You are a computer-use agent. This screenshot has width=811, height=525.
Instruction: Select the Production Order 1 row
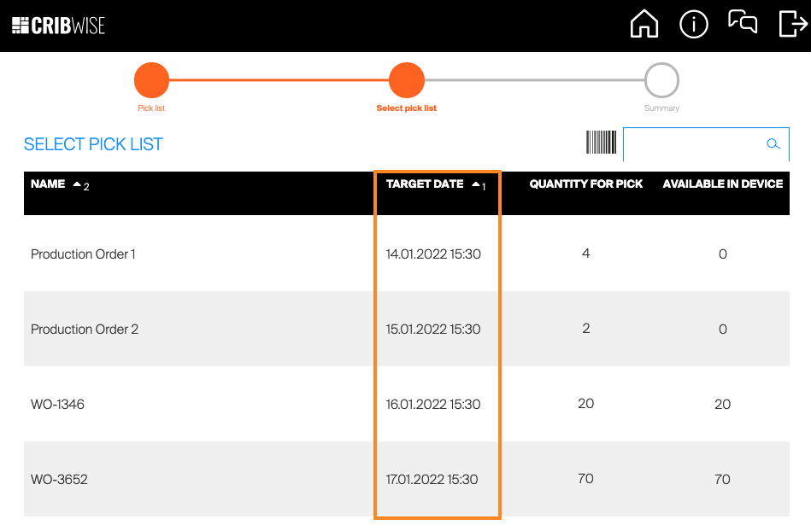[83, 254]
